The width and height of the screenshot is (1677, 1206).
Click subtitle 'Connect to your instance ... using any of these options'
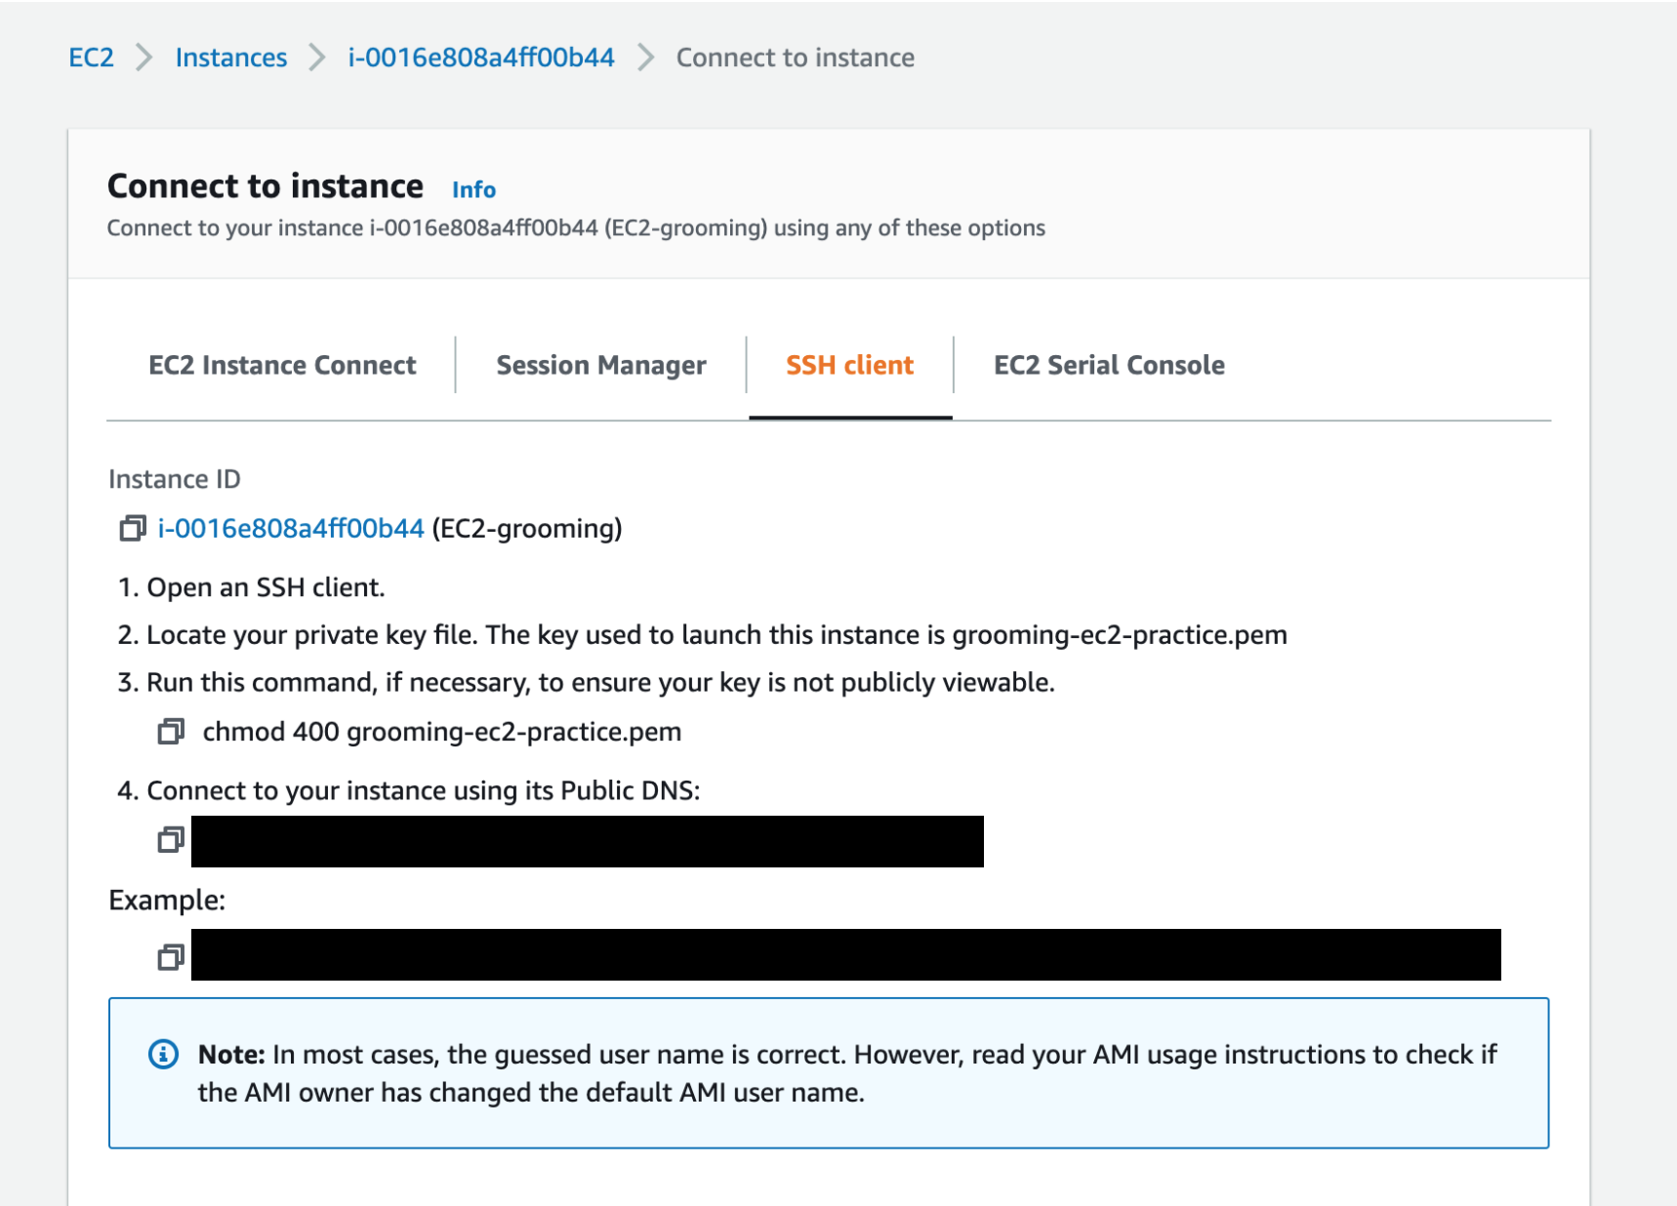[576, 227]
